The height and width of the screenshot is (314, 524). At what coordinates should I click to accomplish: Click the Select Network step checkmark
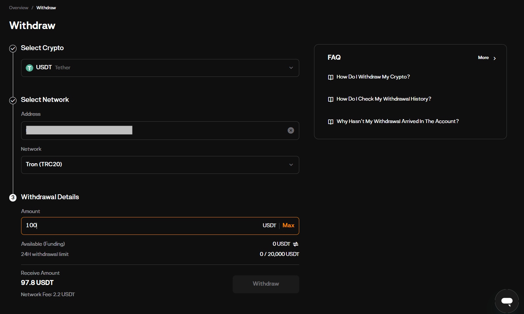13,100
